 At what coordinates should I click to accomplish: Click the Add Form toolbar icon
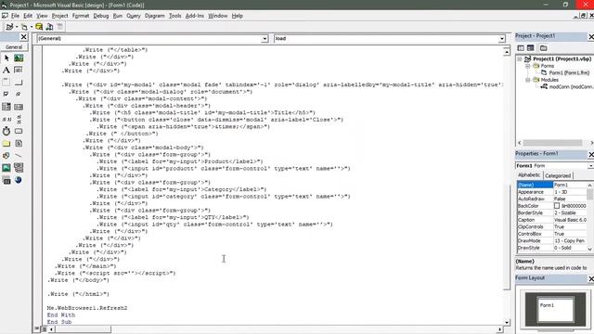24,27
